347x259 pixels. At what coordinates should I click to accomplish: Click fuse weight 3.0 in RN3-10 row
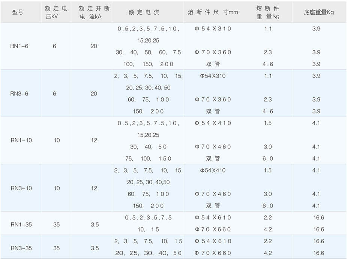pos(268,194)
